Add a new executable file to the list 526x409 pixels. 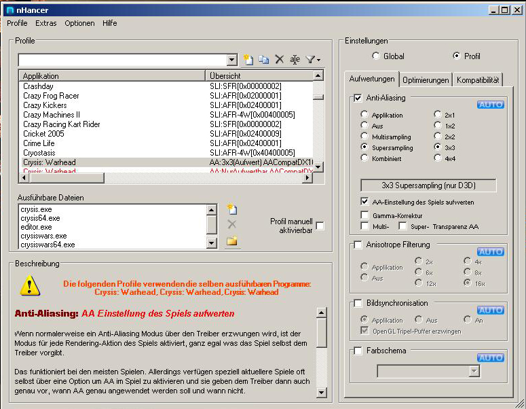pos(232,209)
